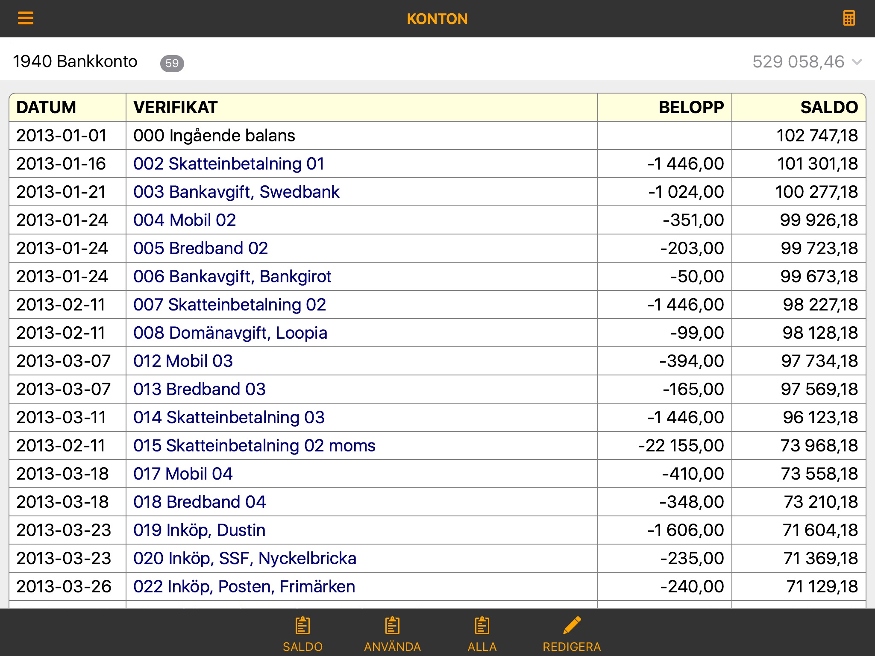Open verifikat 005 Bredband 02

coord(201,248)
